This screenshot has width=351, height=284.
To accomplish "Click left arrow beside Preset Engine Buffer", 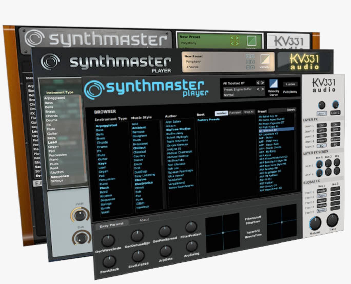I will click(258, 89).
